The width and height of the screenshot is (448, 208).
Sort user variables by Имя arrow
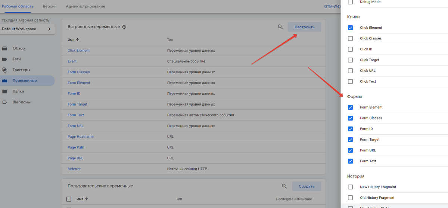[87, 199]
